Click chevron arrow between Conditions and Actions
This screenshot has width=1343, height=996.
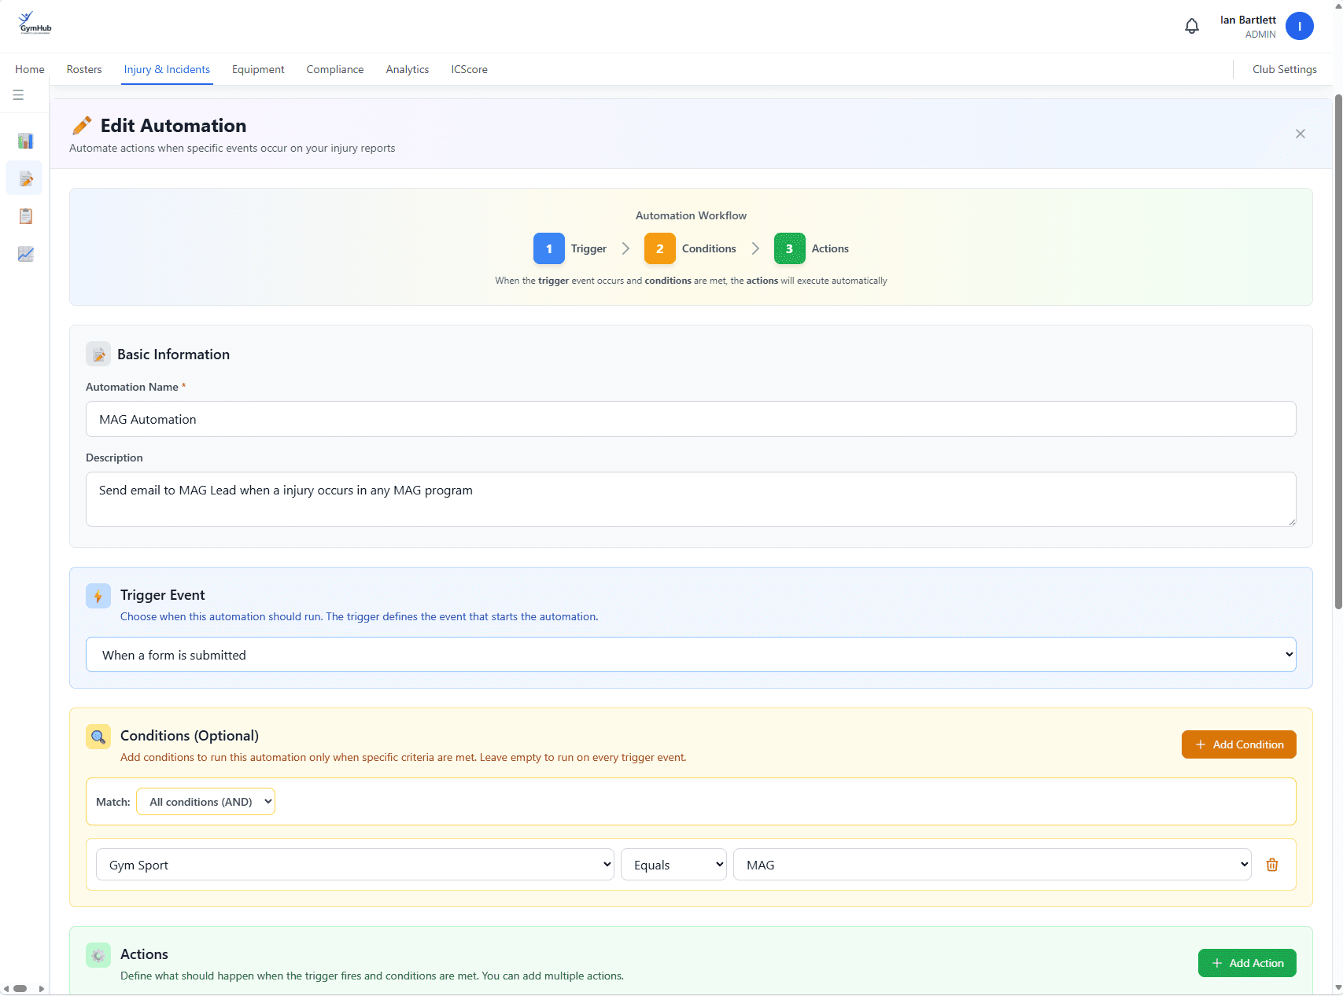click(x=755, y=248)
